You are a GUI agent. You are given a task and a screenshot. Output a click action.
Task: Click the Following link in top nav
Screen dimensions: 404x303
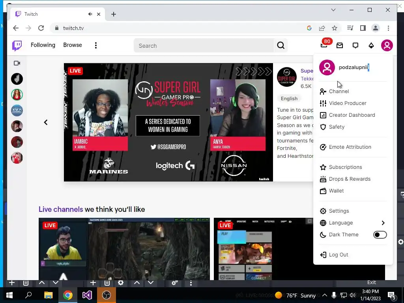[43, 45]
